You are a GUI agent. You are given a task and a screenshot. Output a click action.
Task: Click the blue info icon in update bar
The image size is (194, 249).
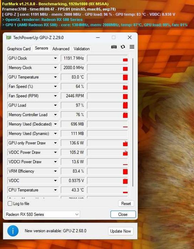13,231
